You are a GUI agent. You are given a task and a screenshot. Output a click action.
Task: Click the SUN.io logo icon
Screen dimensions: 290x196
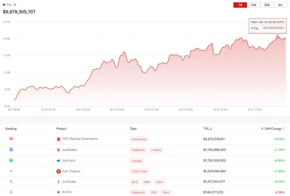pyautogui.click(x=58, y=192)
